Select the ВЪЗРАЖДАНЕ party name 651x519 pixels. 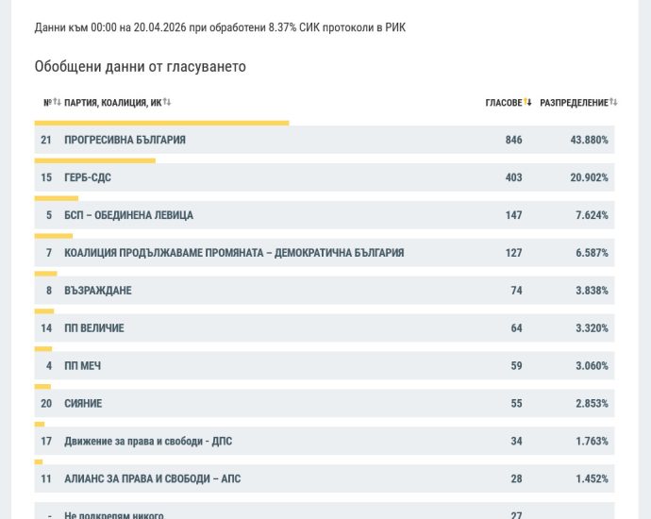98,291
